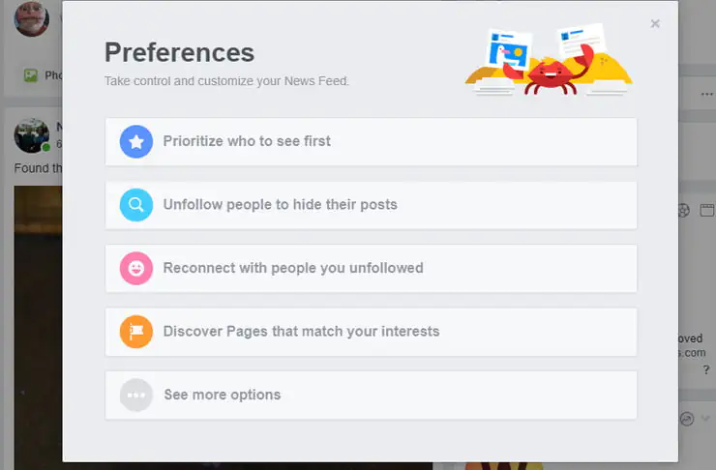The width and height of the screenshot is (716, 470).
Task: Click the orange flag Discover Pages icon
Action: 136,332
